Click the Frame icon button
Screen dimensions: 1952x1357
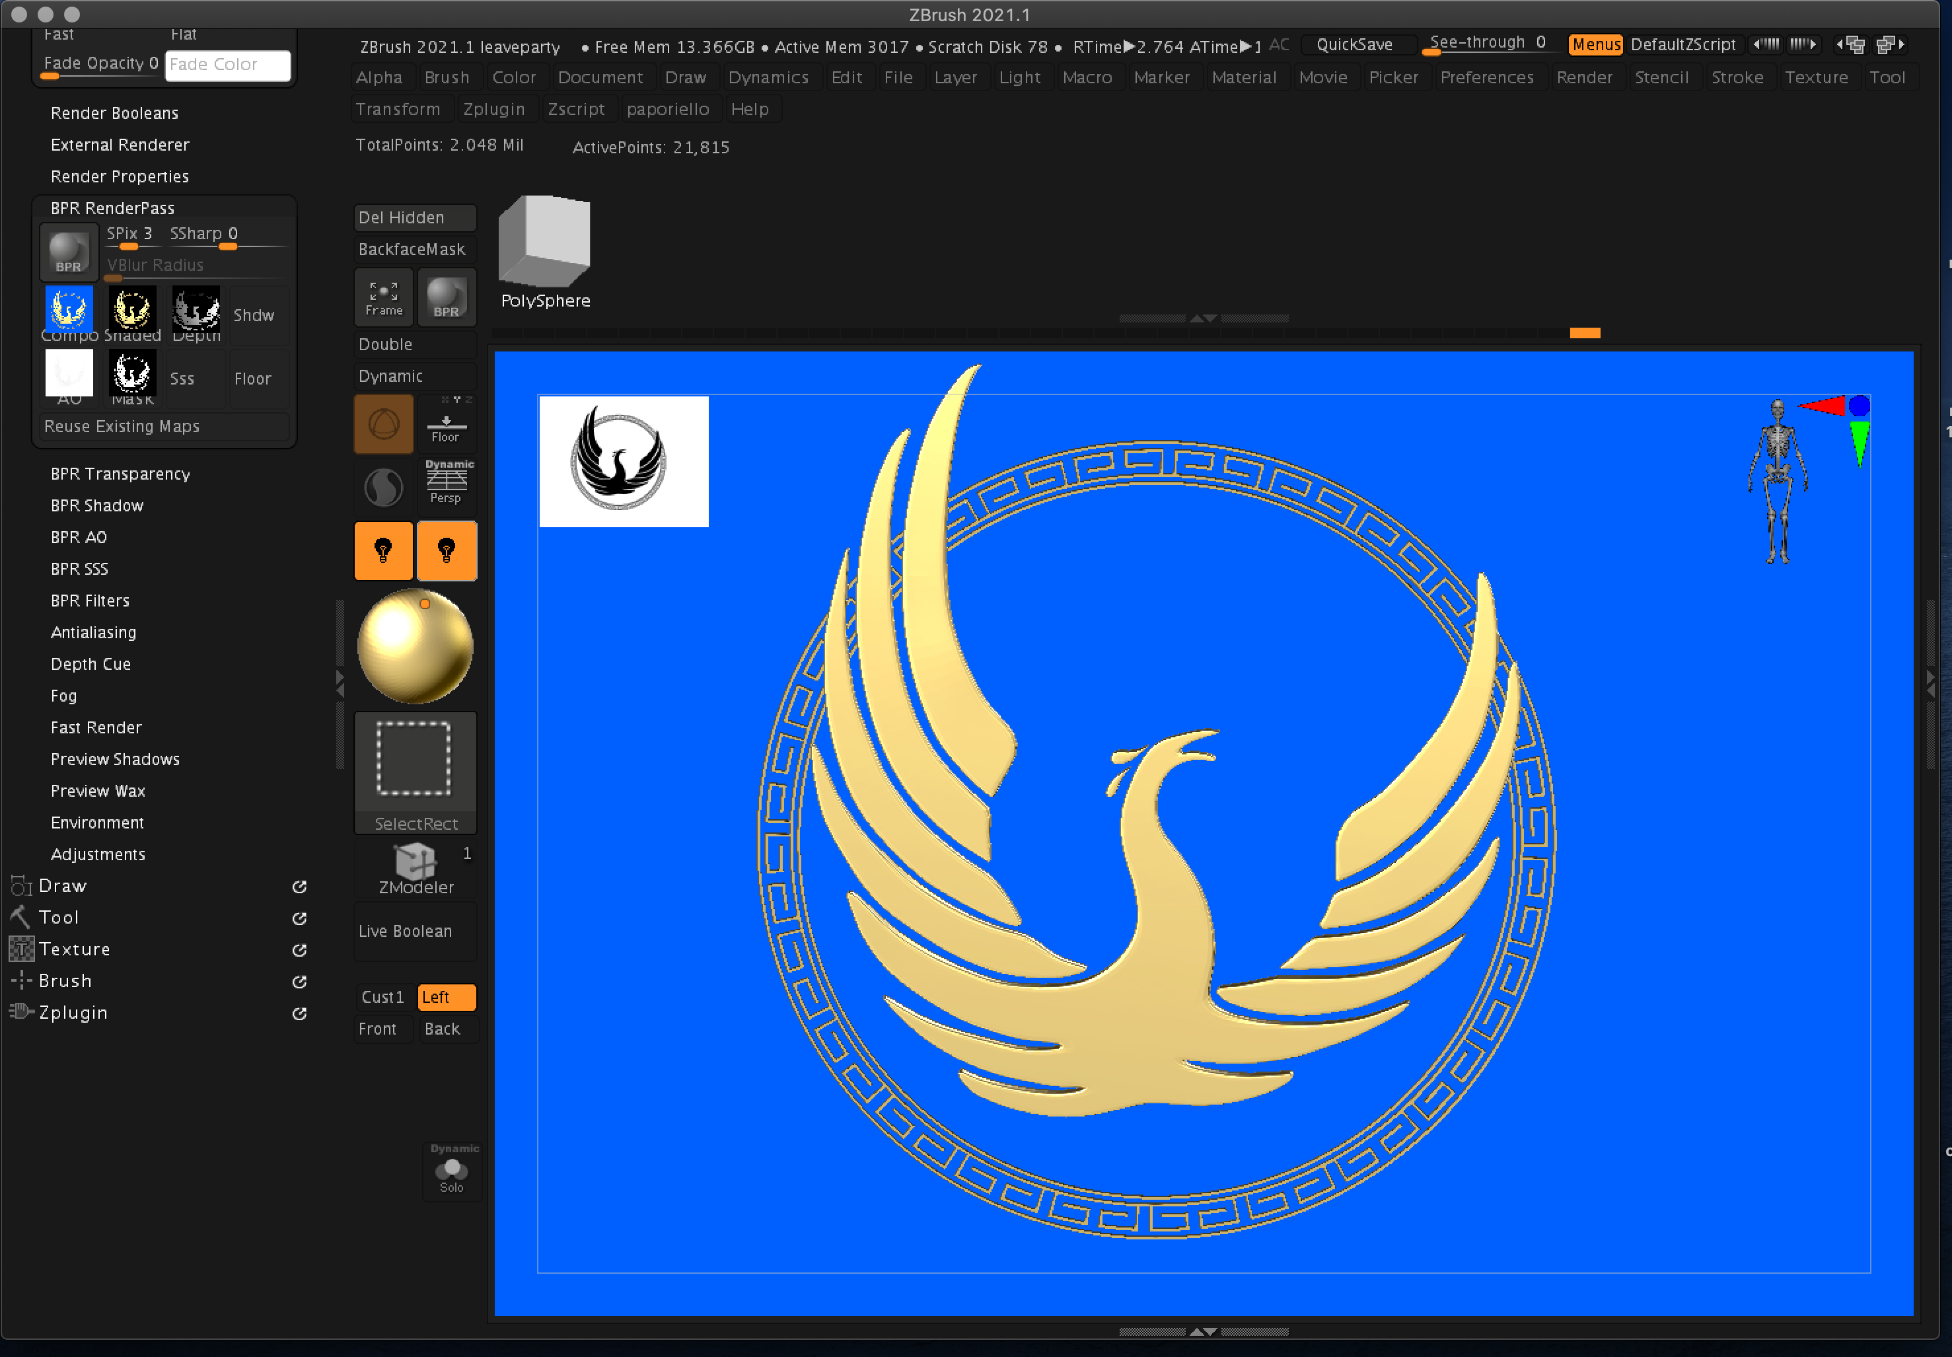(x=383, y=297)
